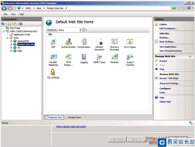Click the Back navigation arrow
Viewport: 195px width, 147px height.
click(4, 8)
